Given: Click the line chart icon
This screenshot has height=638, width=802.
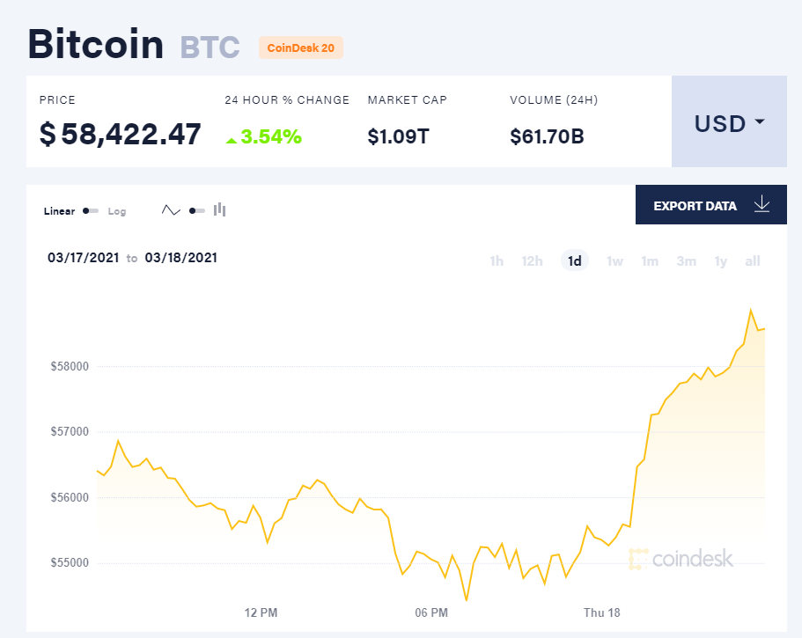Looking at the screenshot, I should [171, 210].
